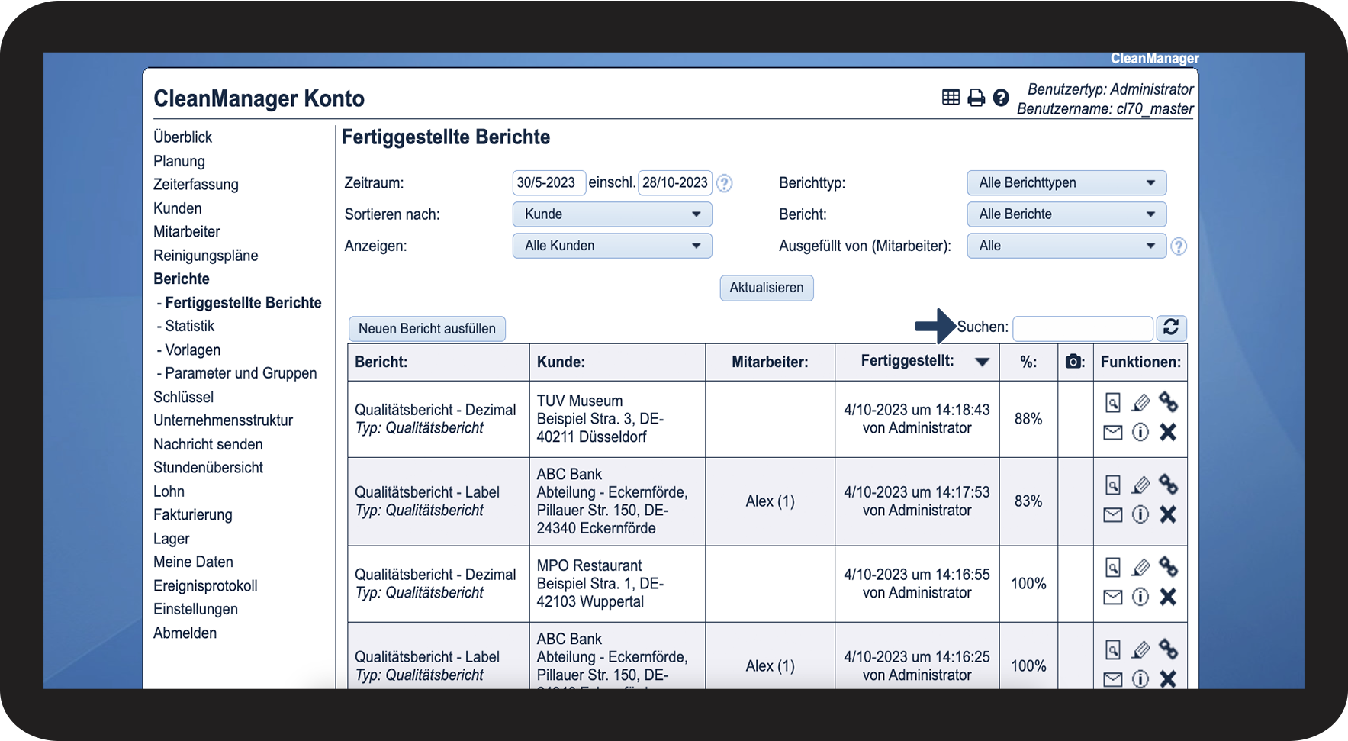
Task: Open the table grid view icon
Action: pyautogui.click(x=951, y=98)
